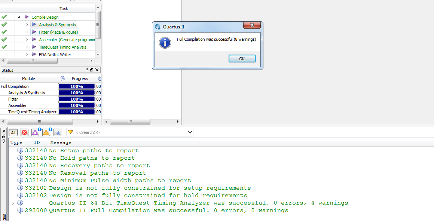Viewport: 434px width, 221px height.
Task: Click green checkmark next to TimeQuest Timing Analysis
Action: [4, 47]
